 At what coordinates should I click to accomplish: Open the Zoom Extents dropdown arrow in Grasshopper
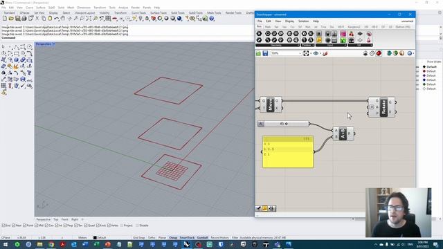point(311,53)
